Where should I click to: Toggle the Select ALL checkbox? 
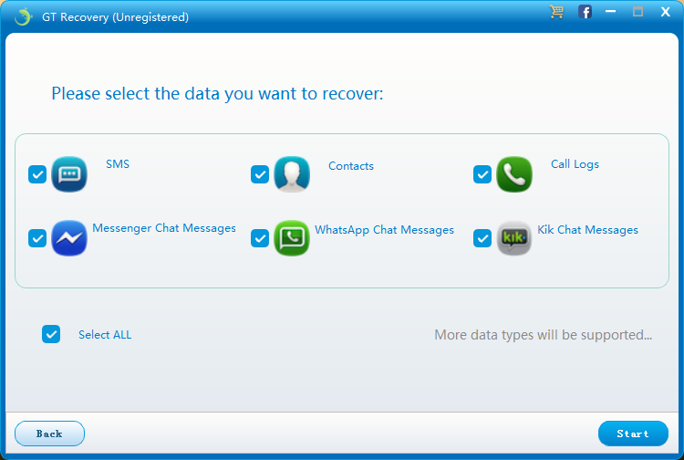click(x=51, y=334)
